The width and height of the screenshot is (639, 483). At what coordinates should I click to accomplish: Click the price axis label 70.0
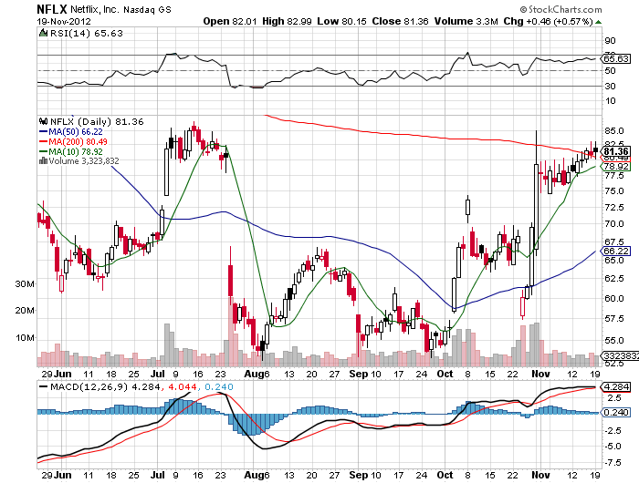point(614,224)
